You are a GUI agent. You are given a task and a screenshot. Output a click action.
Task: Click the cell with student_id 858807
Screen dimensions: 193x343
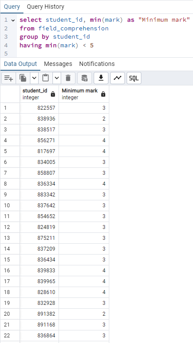pyautogui.click(x=39, y=173)
